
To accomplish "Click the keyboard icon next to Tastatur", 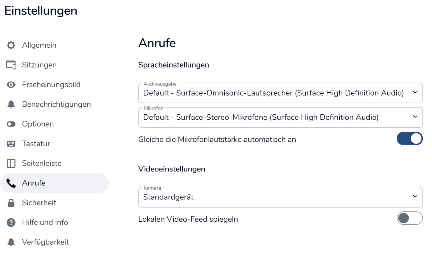I will click(x=11, y=144).
